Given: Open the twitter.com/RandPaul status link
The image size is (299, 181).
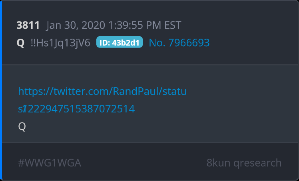Looking at the screenshot, I should pos(102,100).
